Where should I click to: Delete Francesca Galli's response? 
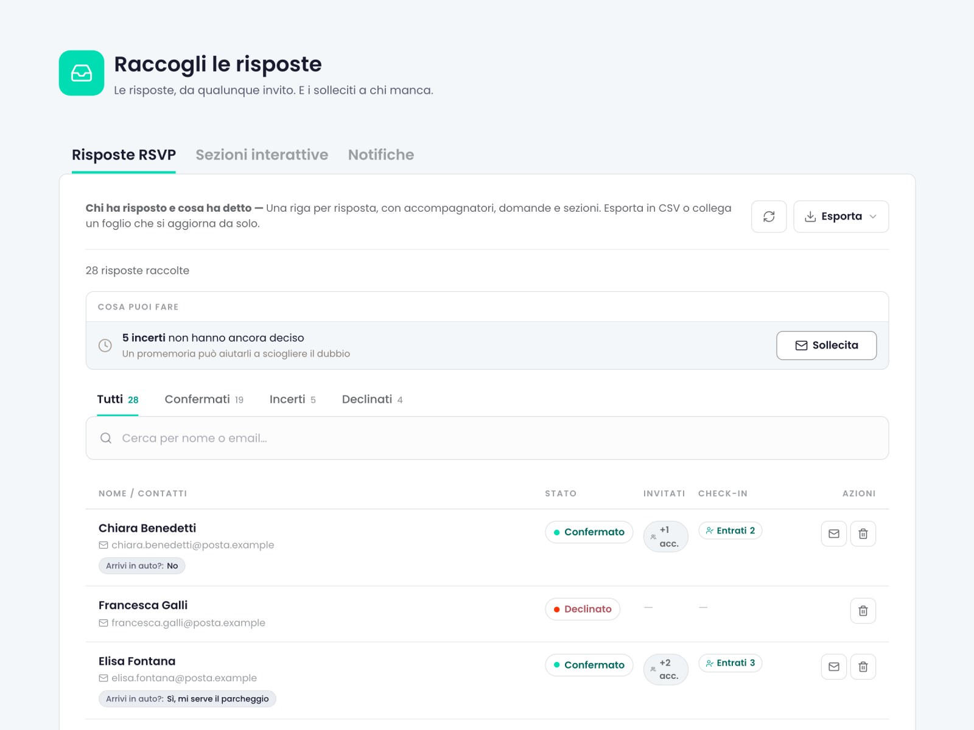pyautogui.click(x=863, y=611)
